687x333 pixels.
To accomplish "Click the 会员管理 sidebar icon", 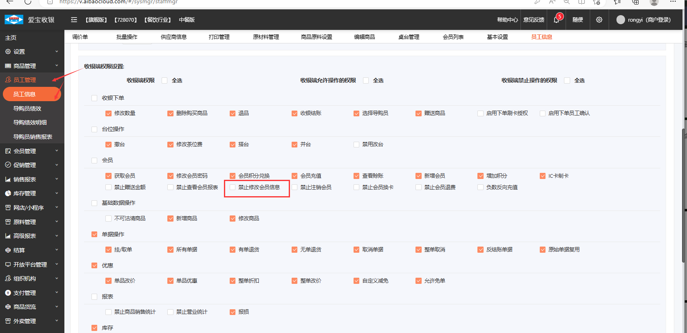I will pyautogui.click(x=8, y=151).
